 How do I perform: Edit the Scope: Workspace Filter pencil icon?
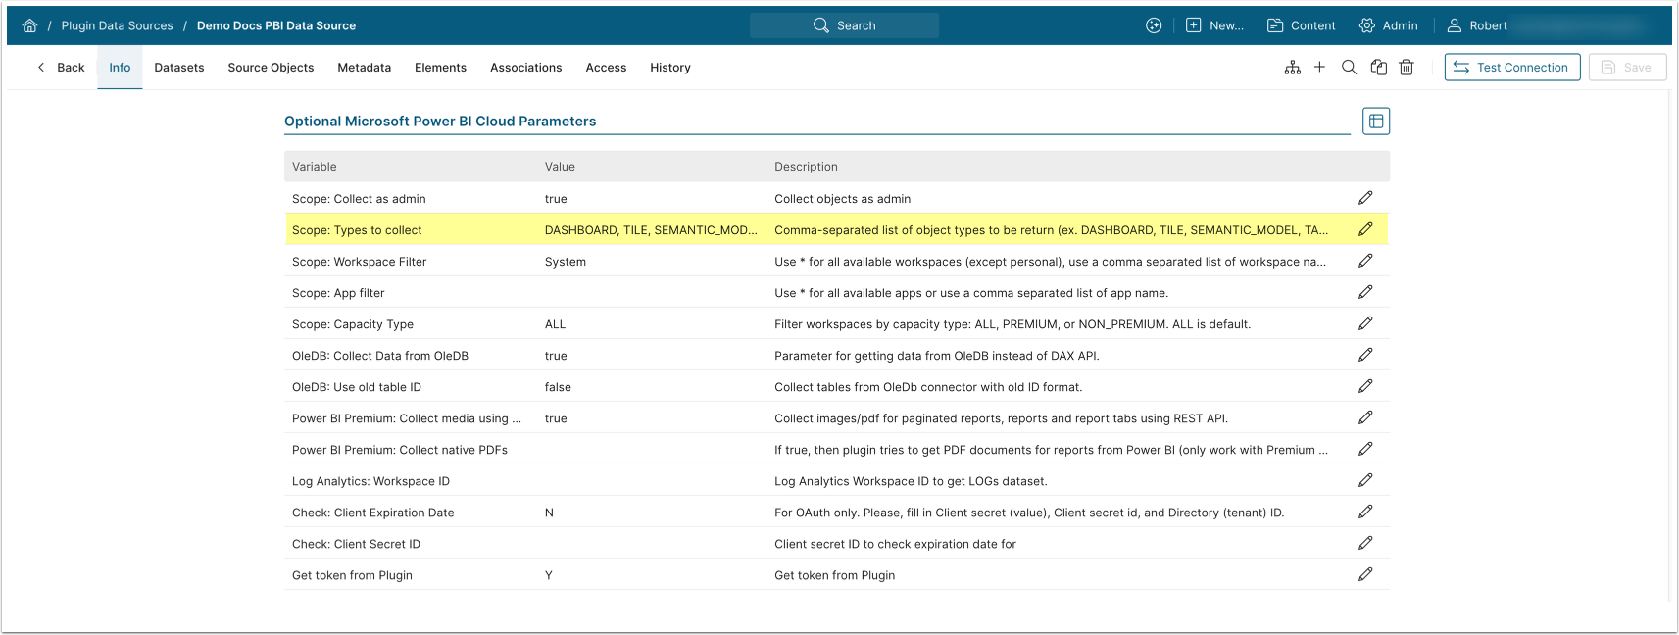pyautogui.click(x=1365, y=261)
